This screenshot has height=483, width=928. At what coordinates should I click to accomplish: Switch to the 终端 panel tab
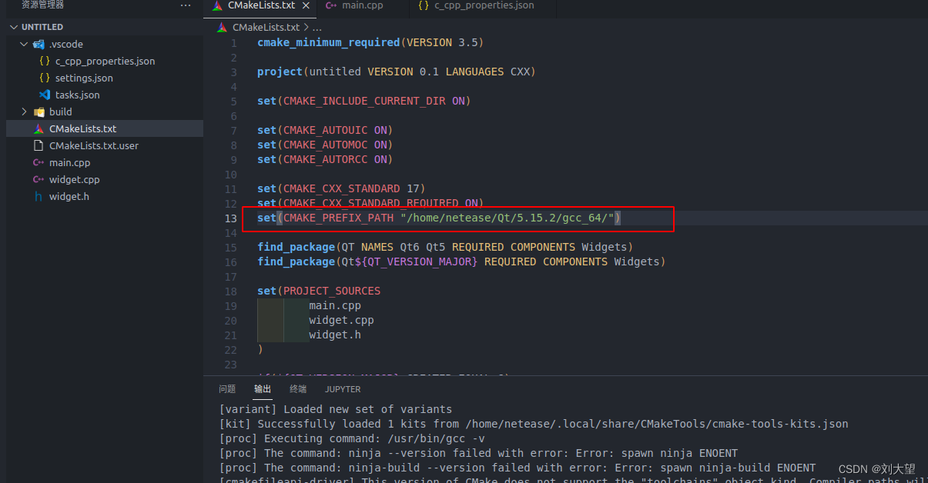298,388
